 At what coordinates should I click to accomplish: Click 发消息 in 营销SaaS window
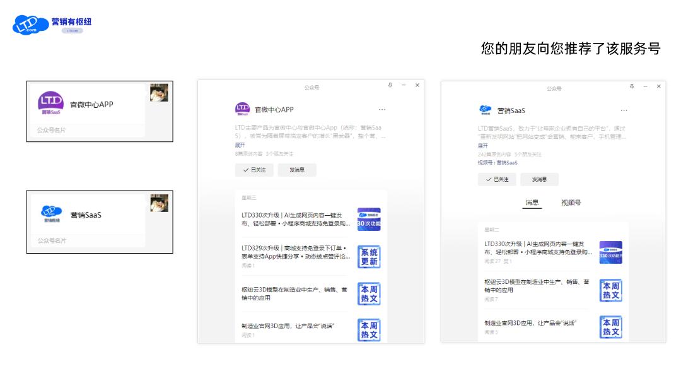539,179
